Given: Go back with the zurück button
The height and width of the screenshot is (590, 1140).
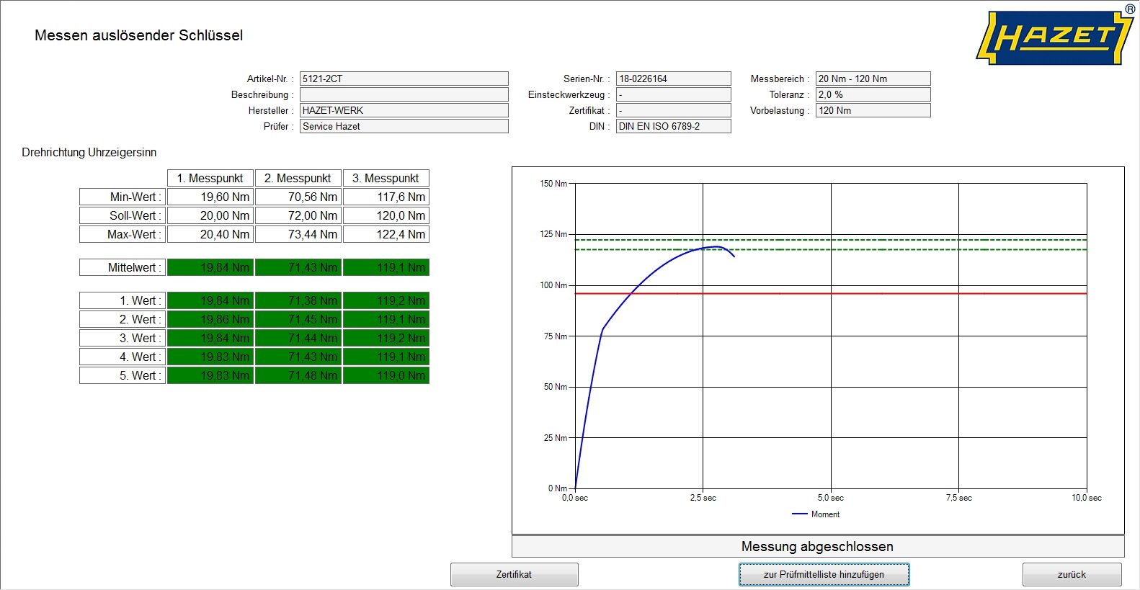Looking at the screenshot, I should (x=1072, y=574).
